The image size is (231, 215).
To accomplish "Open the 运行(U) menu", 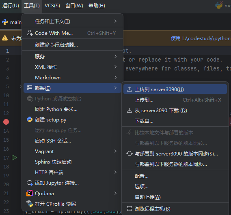I will click(x=11, y=6).
